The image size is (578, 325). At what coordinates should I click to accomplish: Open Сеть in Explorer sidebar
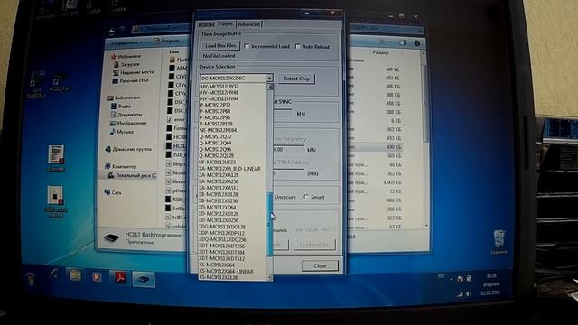tap(113, 192)
